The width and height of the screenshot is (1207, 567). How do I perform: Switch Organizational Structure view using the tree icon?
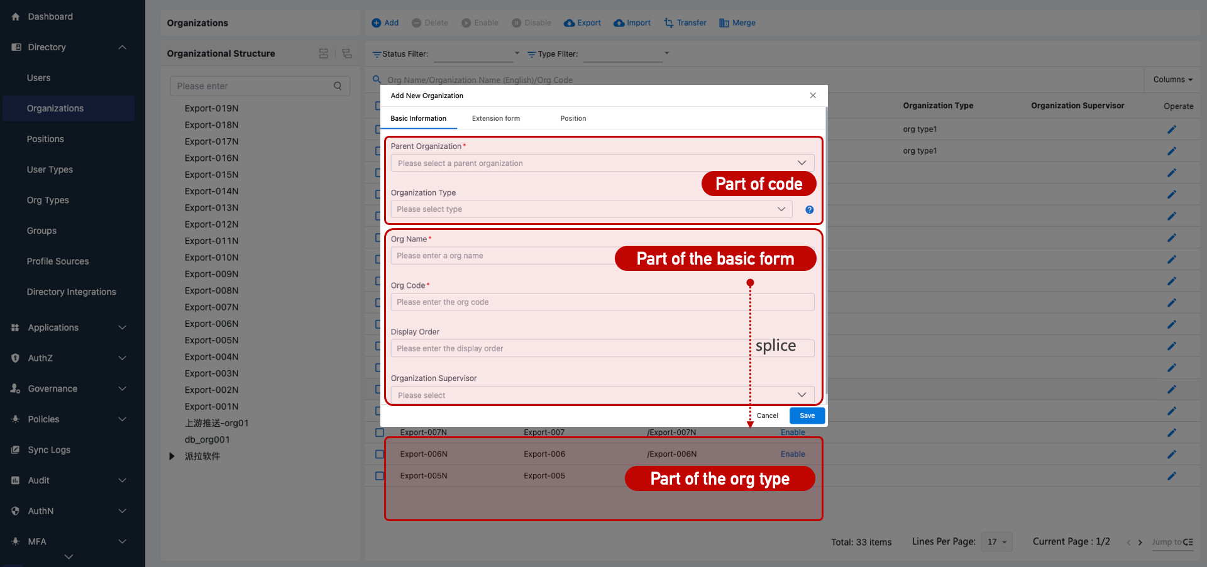(x=347, y=53)
